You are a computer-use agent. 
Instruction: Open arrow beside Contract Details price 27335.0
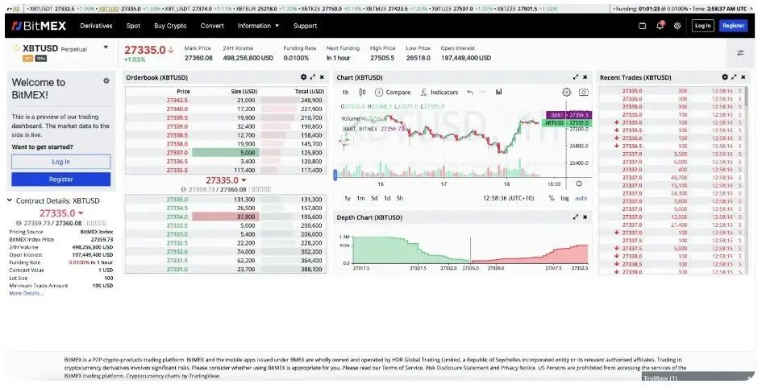point(81,213)
